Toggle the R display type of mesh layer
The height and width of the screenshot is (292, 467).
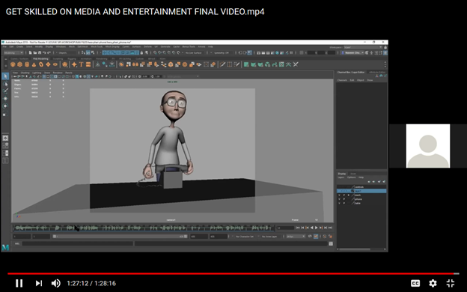(x=349, y=195)
